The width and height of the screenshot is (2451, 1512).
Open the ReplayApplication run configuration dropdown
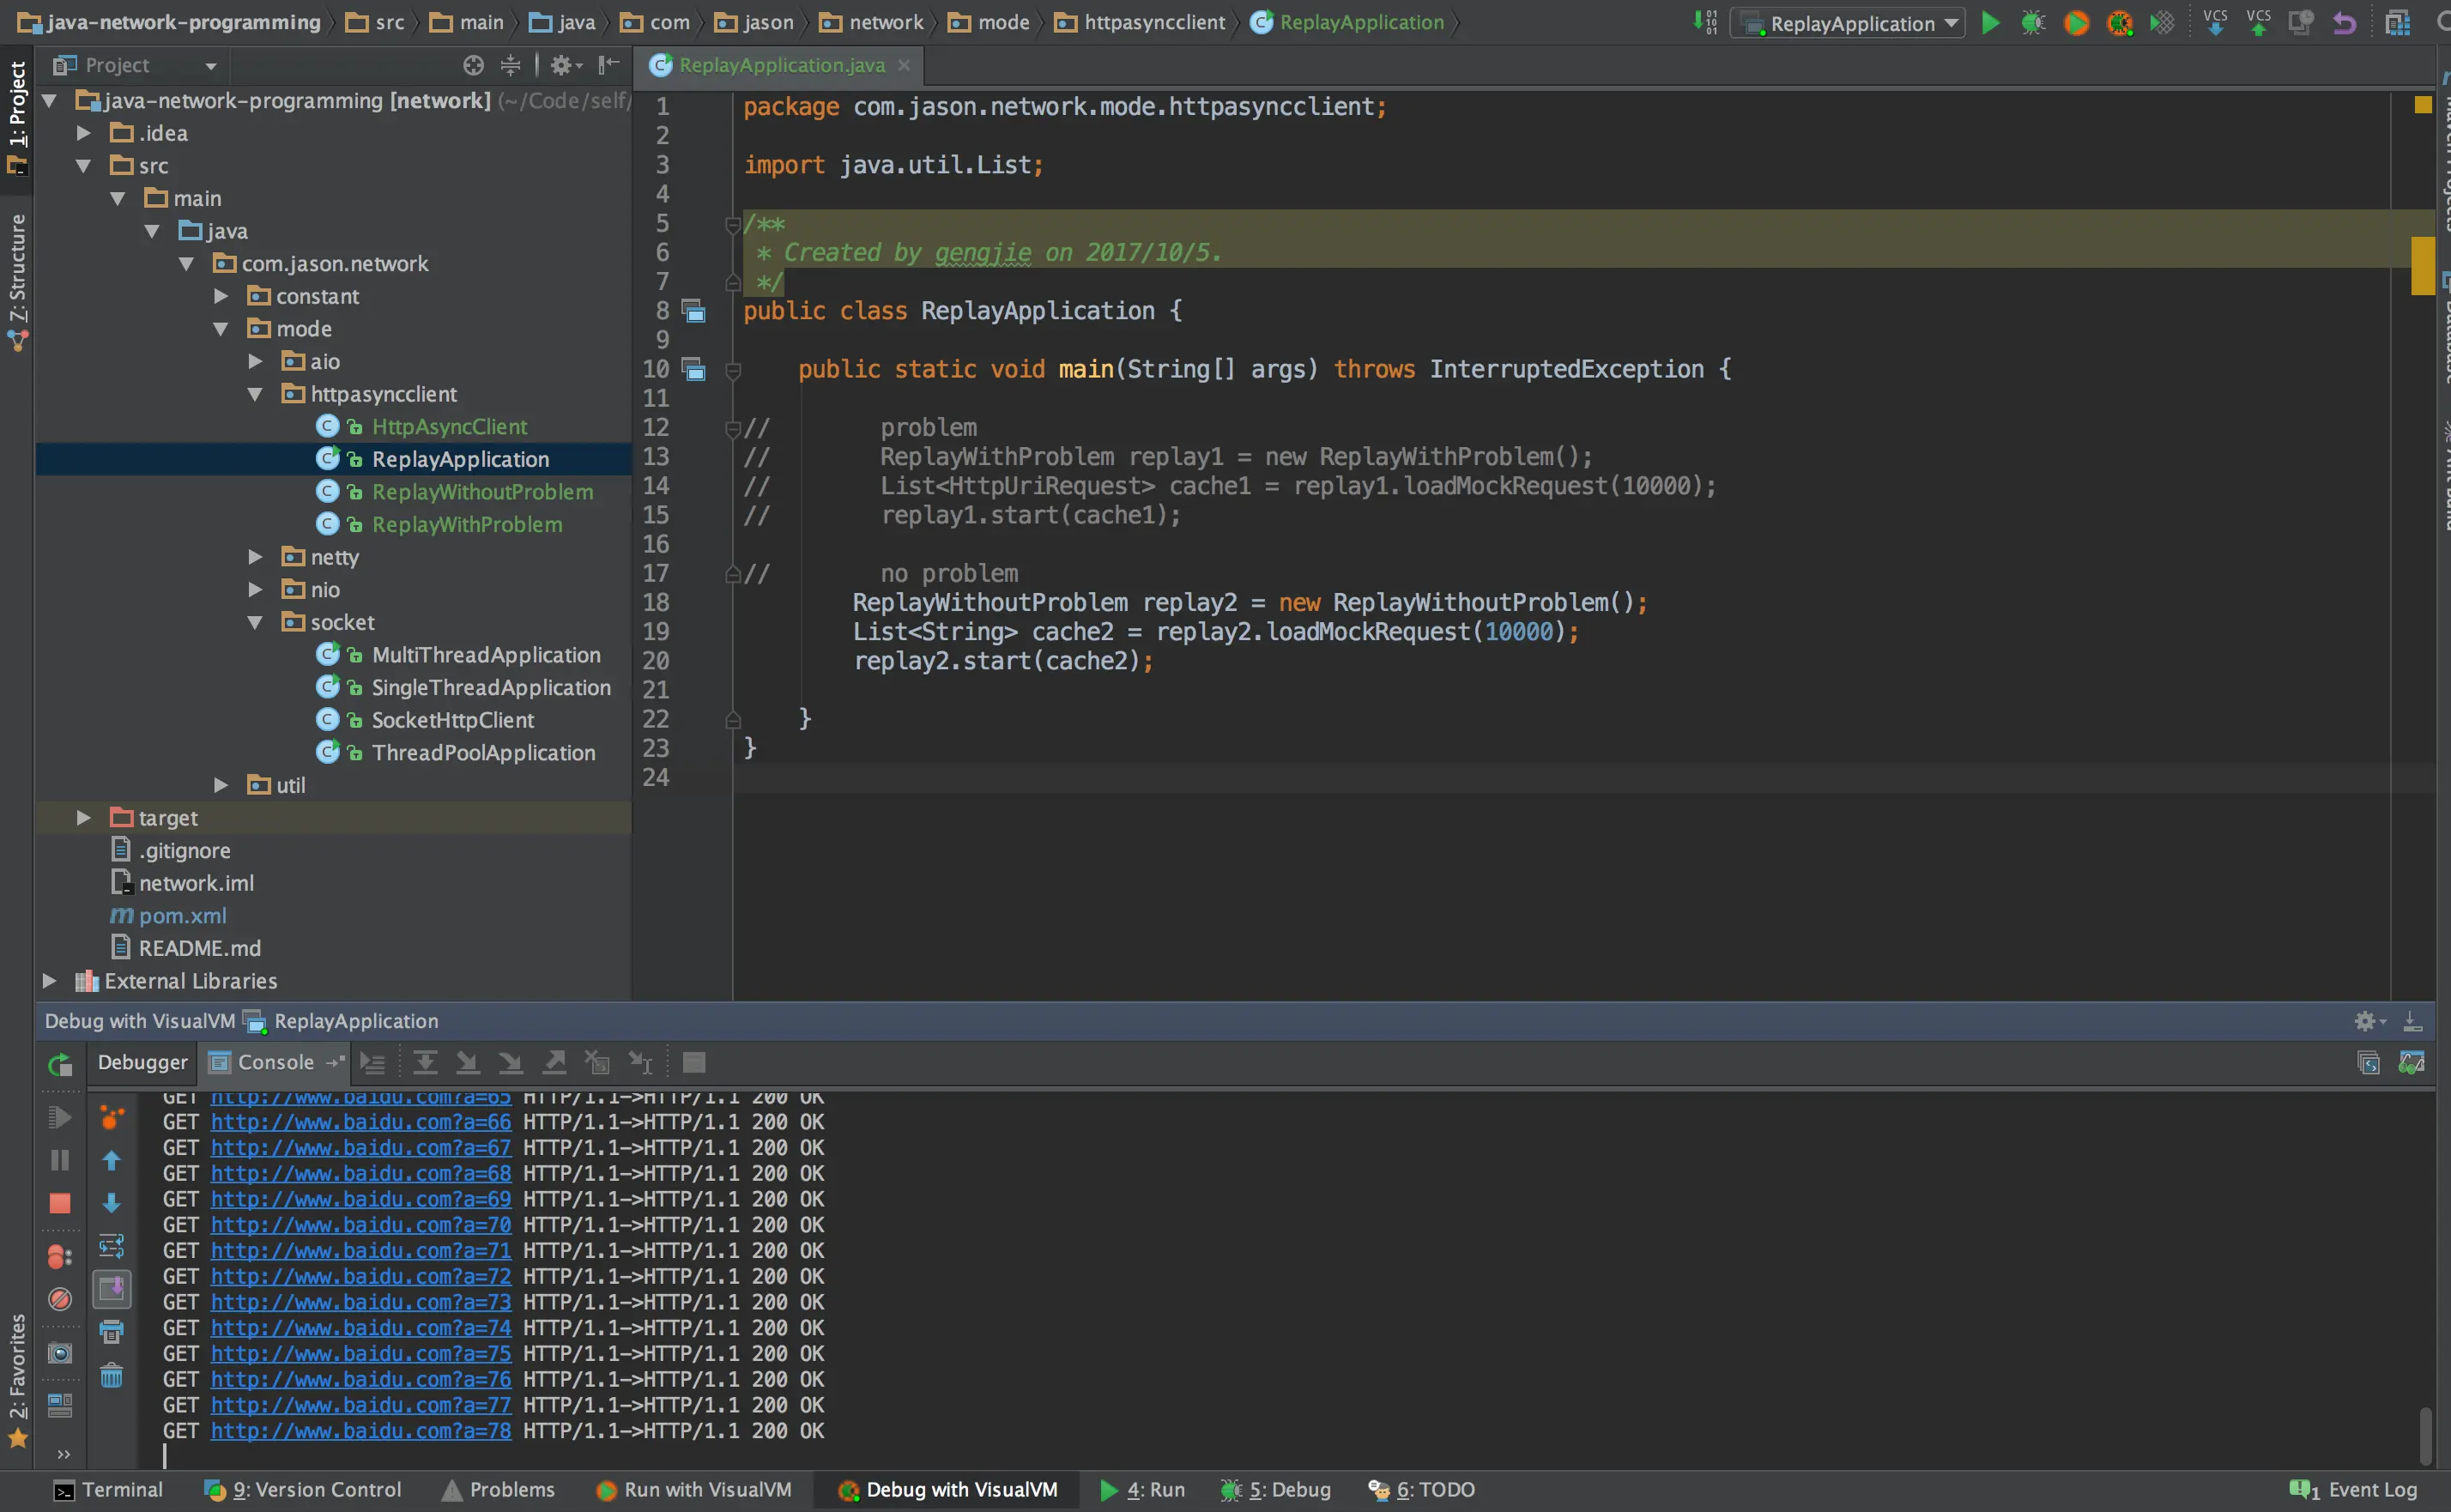[x=1852, y=22]
